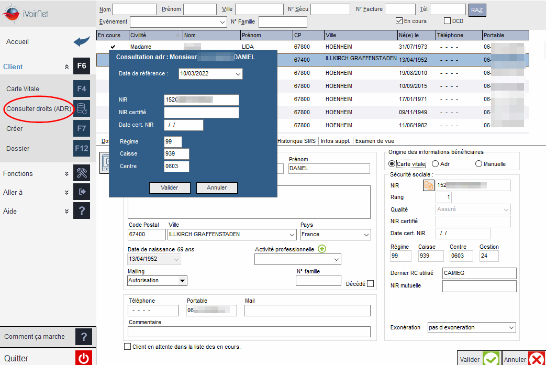Viewport: 546px width, 365px height.
Task: Click Valider in the Consultation adr dialog
Action: click(x=170, y=187)
